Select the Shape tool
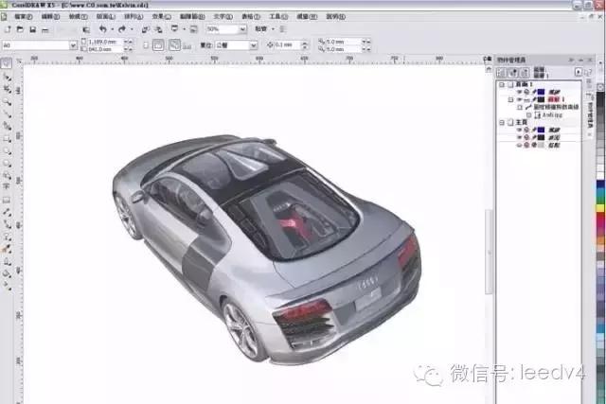 [x=7, y=78]
